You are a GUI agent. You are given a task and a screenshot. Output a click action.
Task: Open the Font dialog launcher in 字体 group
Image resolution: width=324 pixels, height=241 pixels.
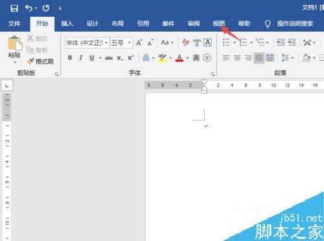click(213, 74)
